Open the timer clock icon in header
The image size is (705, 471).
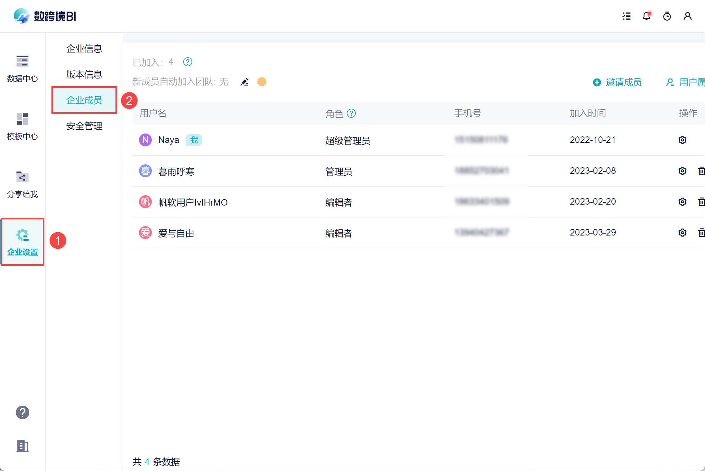(667, 16)
